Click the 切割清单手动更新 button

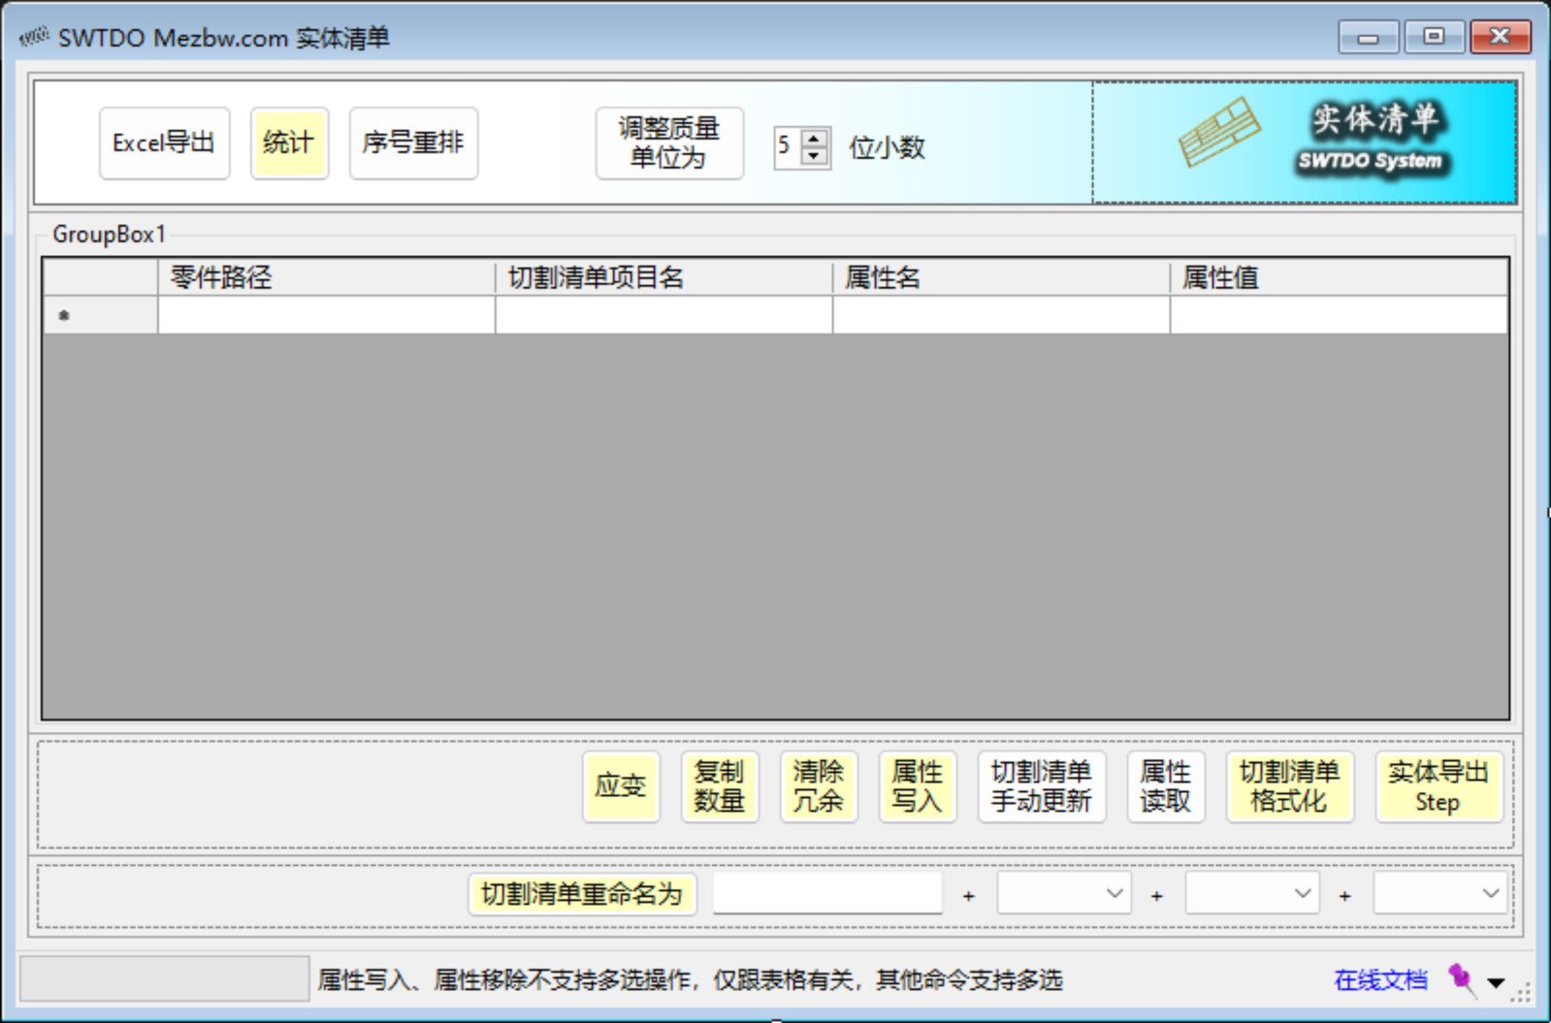pos(1041,786)
